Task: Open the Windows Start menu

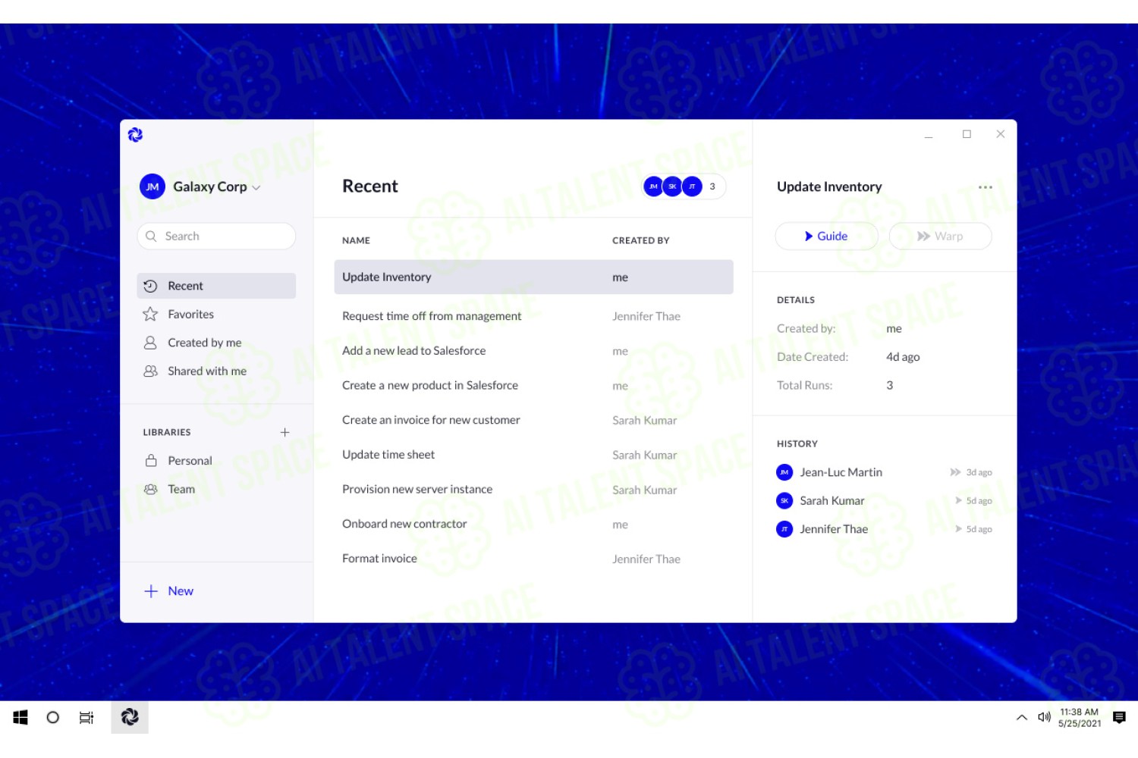Action: (20, 717)
